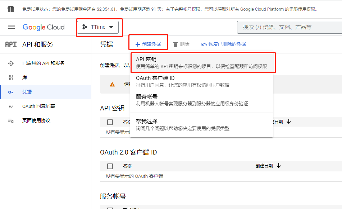This screenshot has width=342, height=209.
Task: Select 凭据 in the sidebar
Action: point(46,92)
